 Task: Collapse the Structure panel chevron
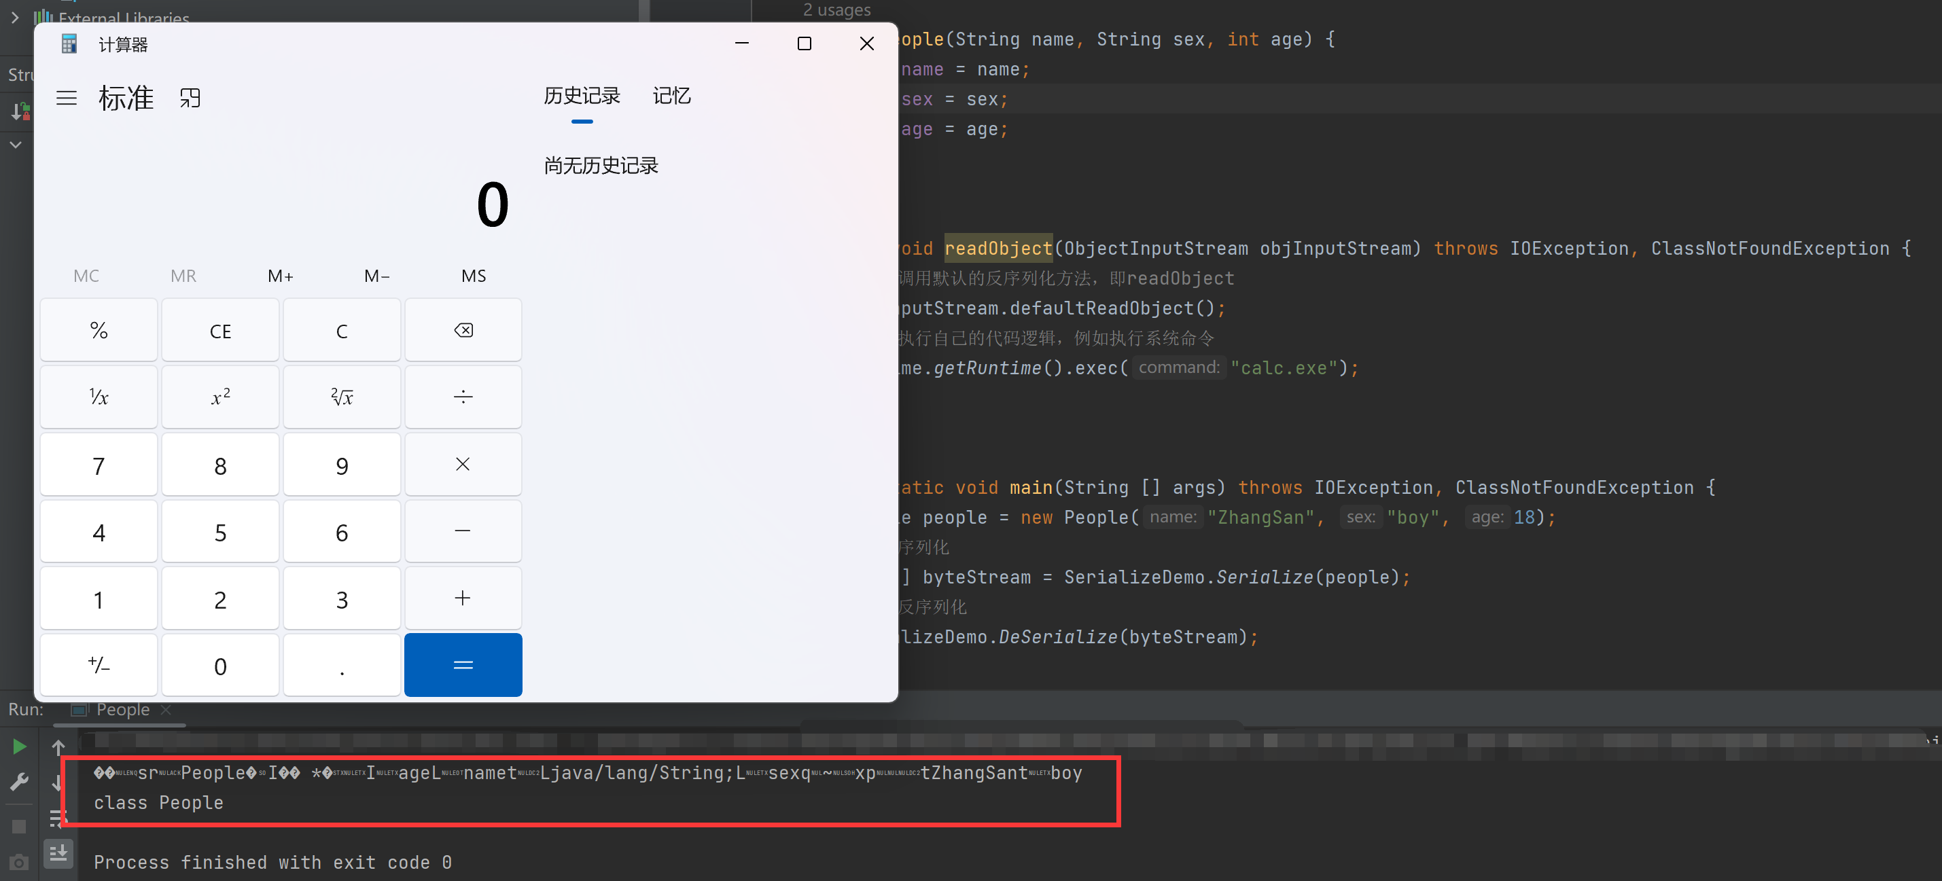point(15,145)
